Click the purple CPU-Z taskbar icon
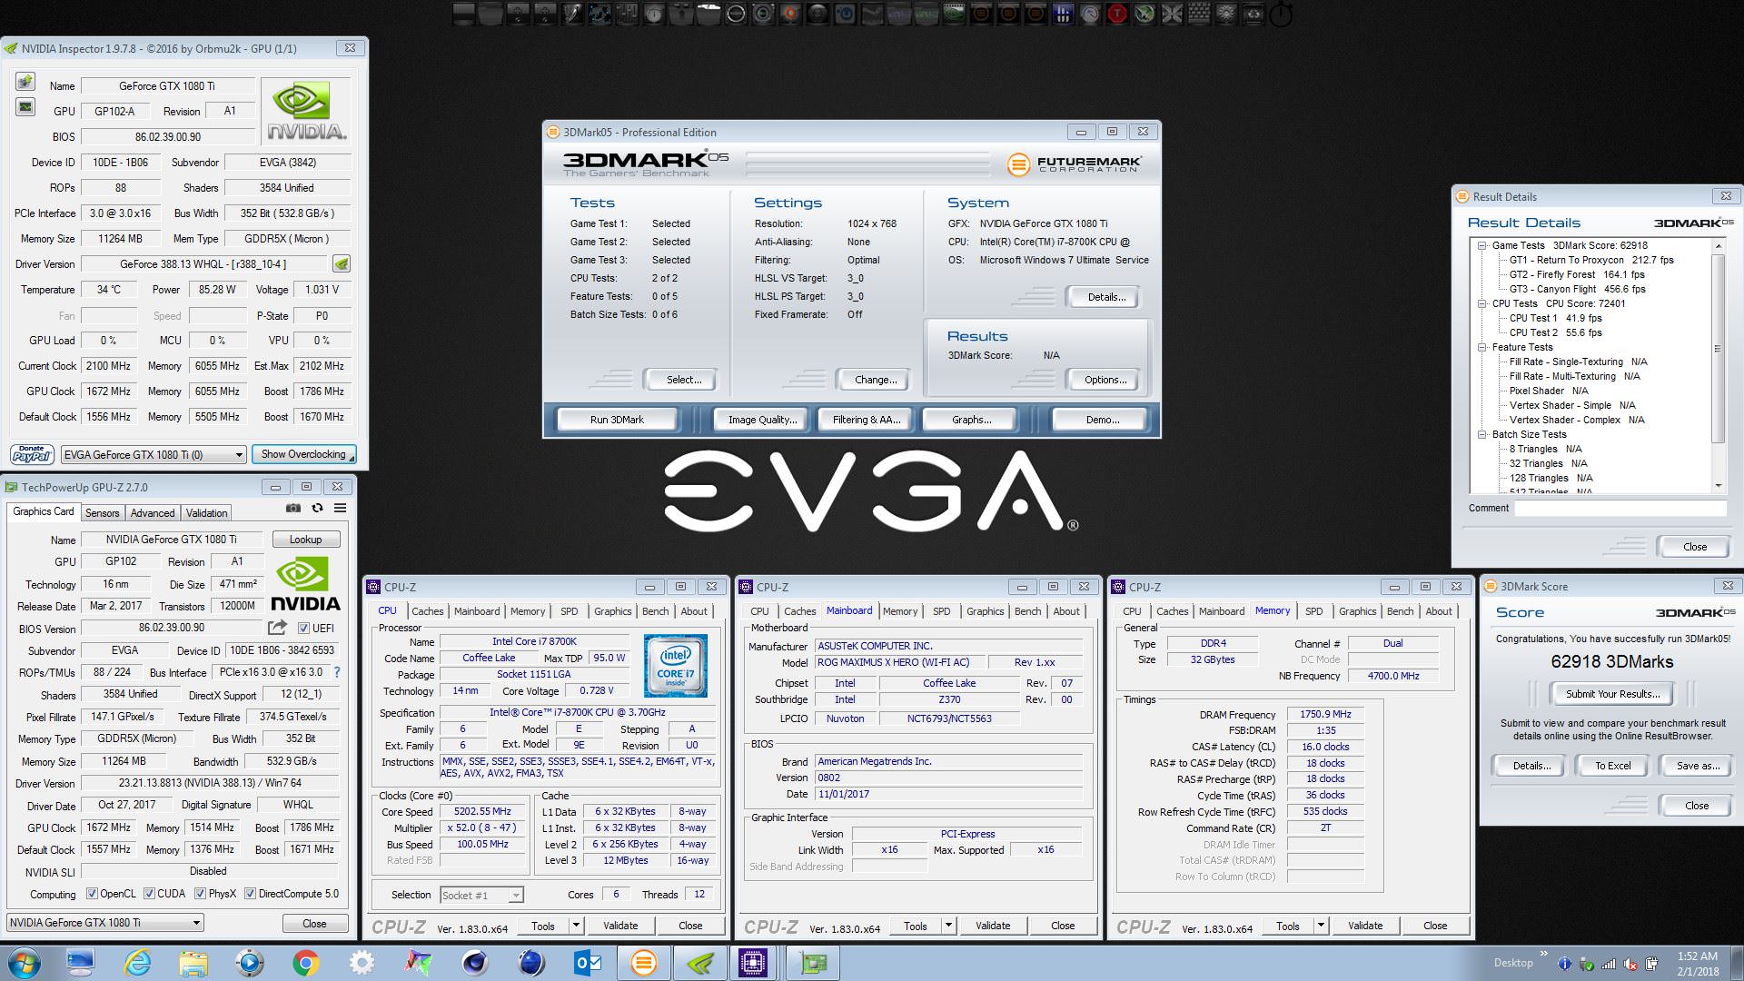The width and height of the screenshot is (1744, 981). (753, 963)
